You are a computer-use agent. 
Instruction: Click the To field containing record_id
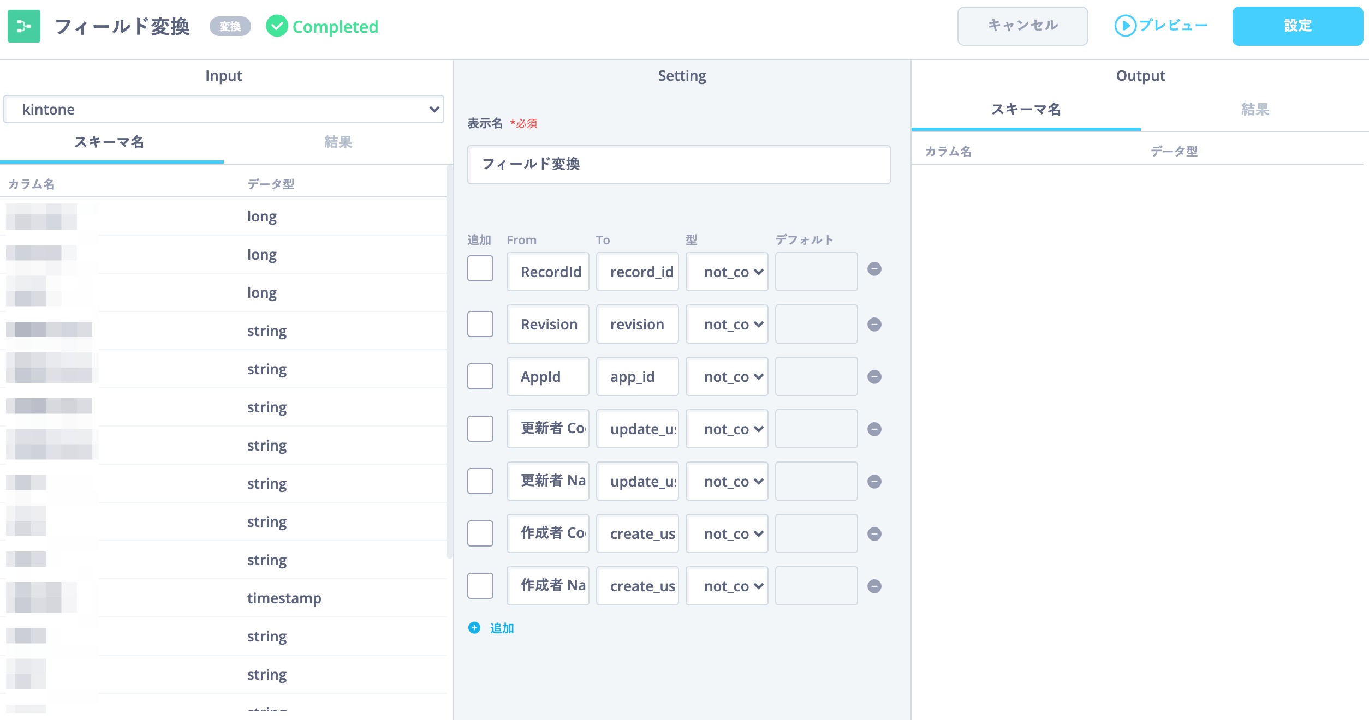[x=638, y=272]
